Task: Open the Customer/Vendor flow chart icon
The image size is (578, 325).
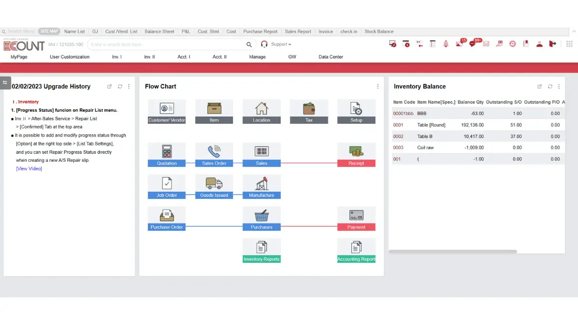Action: coord(167,111)
